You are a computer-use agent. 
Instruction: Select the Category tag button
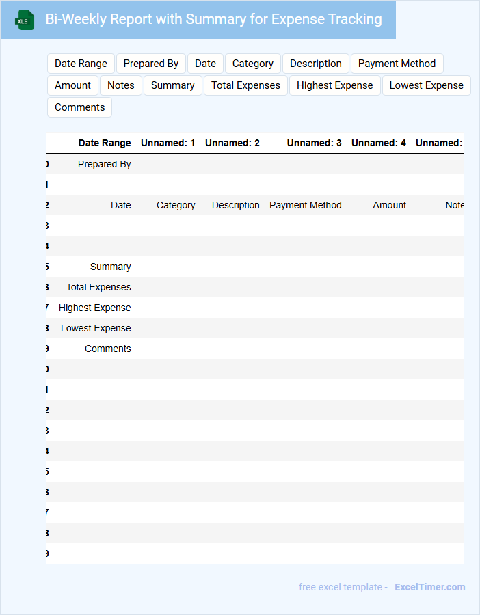252,64
